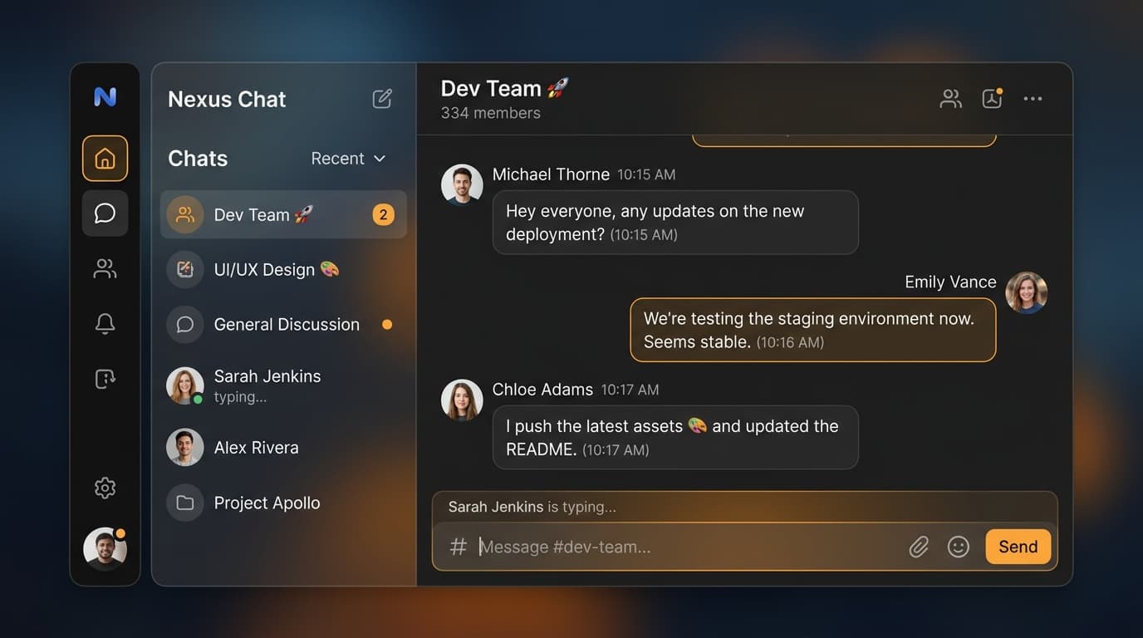The height and width of the screenshot is (638, 1143).
Task: Open your profile avatar at sidebar bottom
Action: pyautogui.click(x=105, y=549)
